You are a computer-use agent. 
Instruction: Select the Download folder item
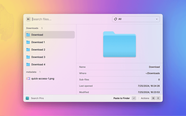(49, 35)
